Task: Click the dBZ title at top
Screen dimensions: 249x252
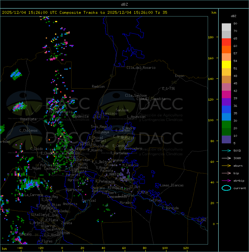Action: click(x=124, y=4)
